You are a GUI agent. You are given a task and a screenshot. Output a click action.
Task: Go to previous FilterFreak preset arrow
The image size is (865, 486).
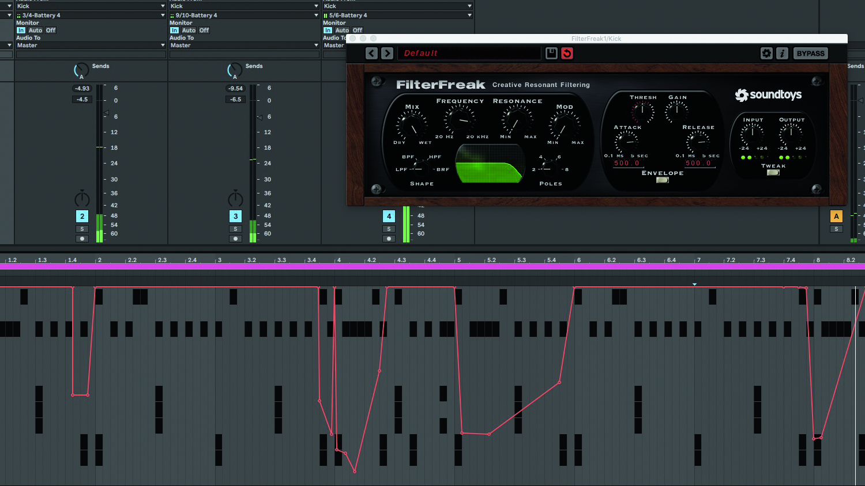point(371,54)
